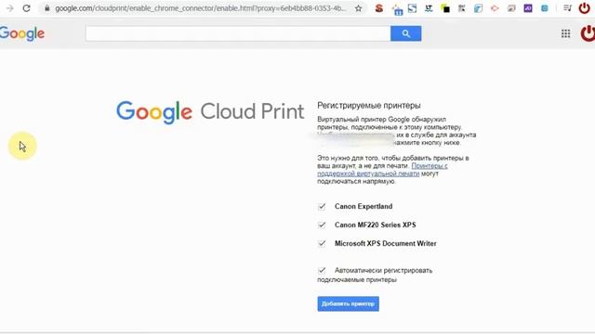Open the LT extension icon

pos(429,8)
